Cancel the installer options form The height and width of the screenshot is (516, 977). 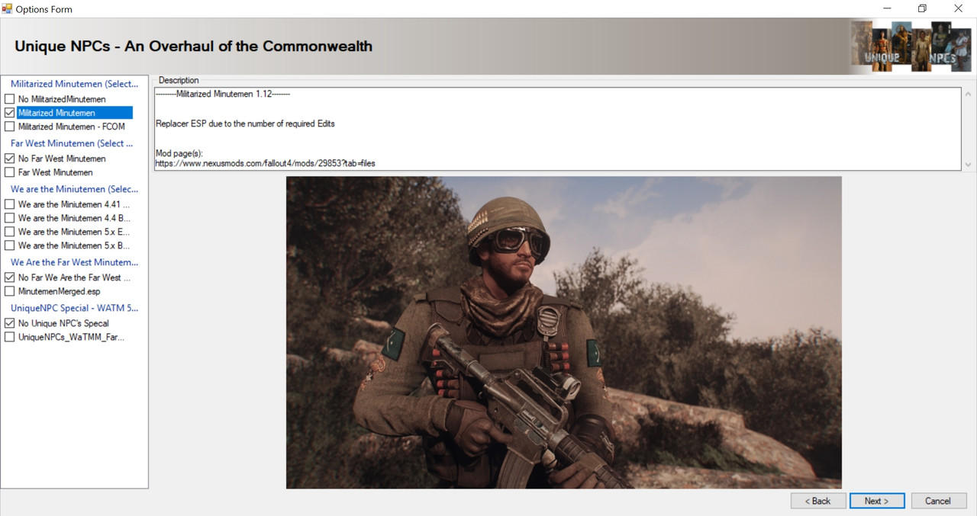[x=939, y=501]
